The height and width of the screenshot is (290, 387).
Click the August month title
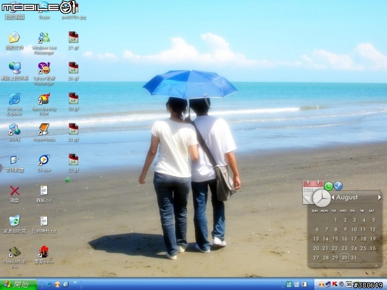pos(346,198)
